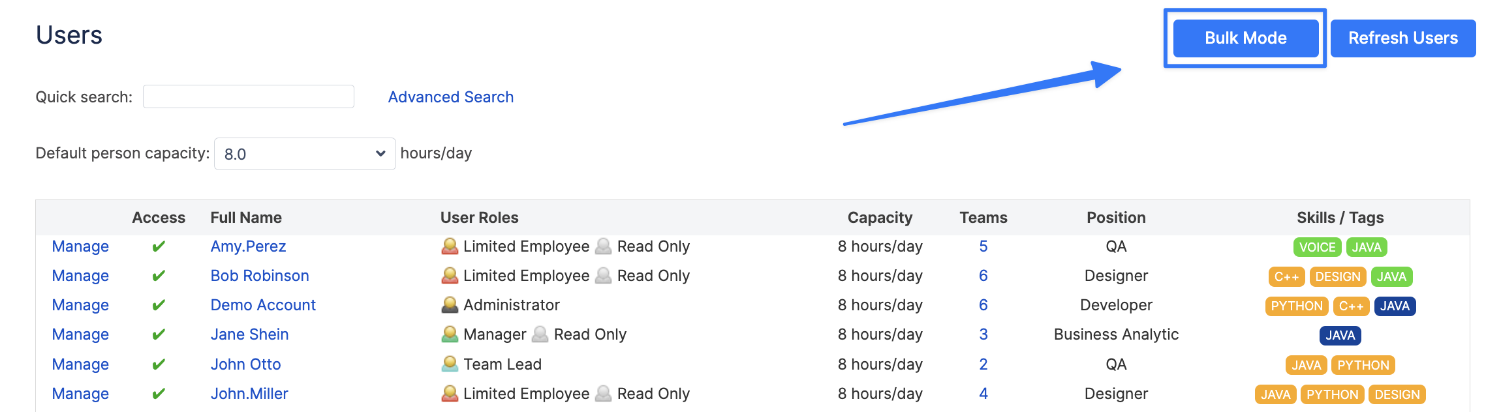The width and height of the screenshot is (1501, 412).
Task: Toggle the access checkmark for Demo Account
Action: (x=159, y=305)
